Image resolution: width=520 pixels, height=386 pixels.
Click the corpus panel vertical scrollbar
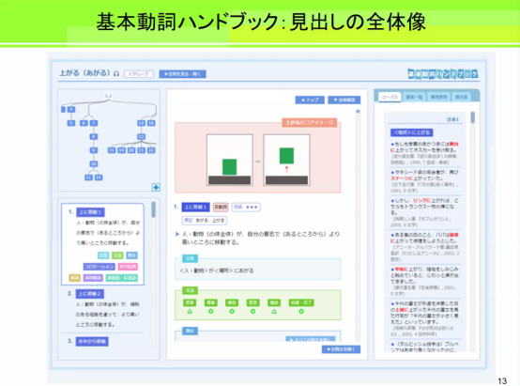[472, 232]
